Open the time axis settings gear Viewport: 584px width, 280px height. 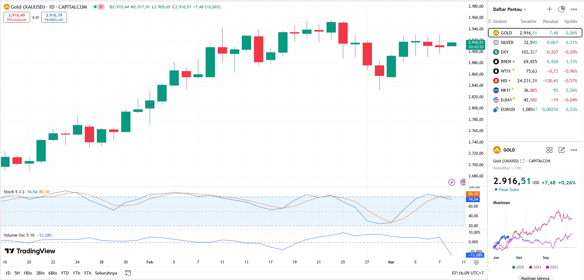(476, 262)
